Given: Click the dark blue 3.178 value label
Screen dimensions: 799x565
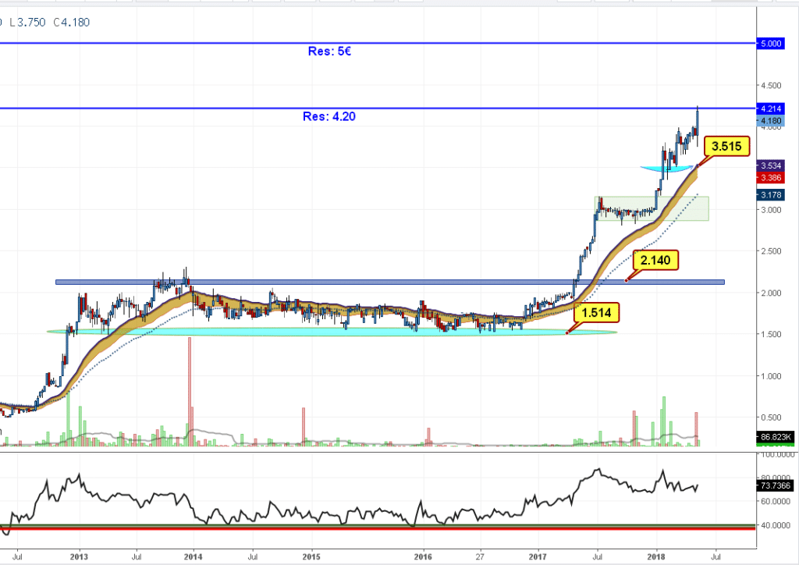Looking at the screenshot, I should click(770, 194).
